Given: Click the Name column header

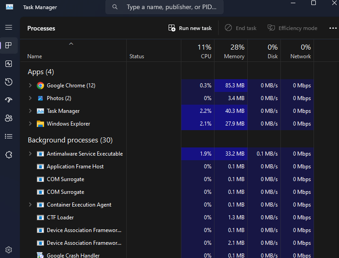Looking at the screenshot, I should click(35, 56).
